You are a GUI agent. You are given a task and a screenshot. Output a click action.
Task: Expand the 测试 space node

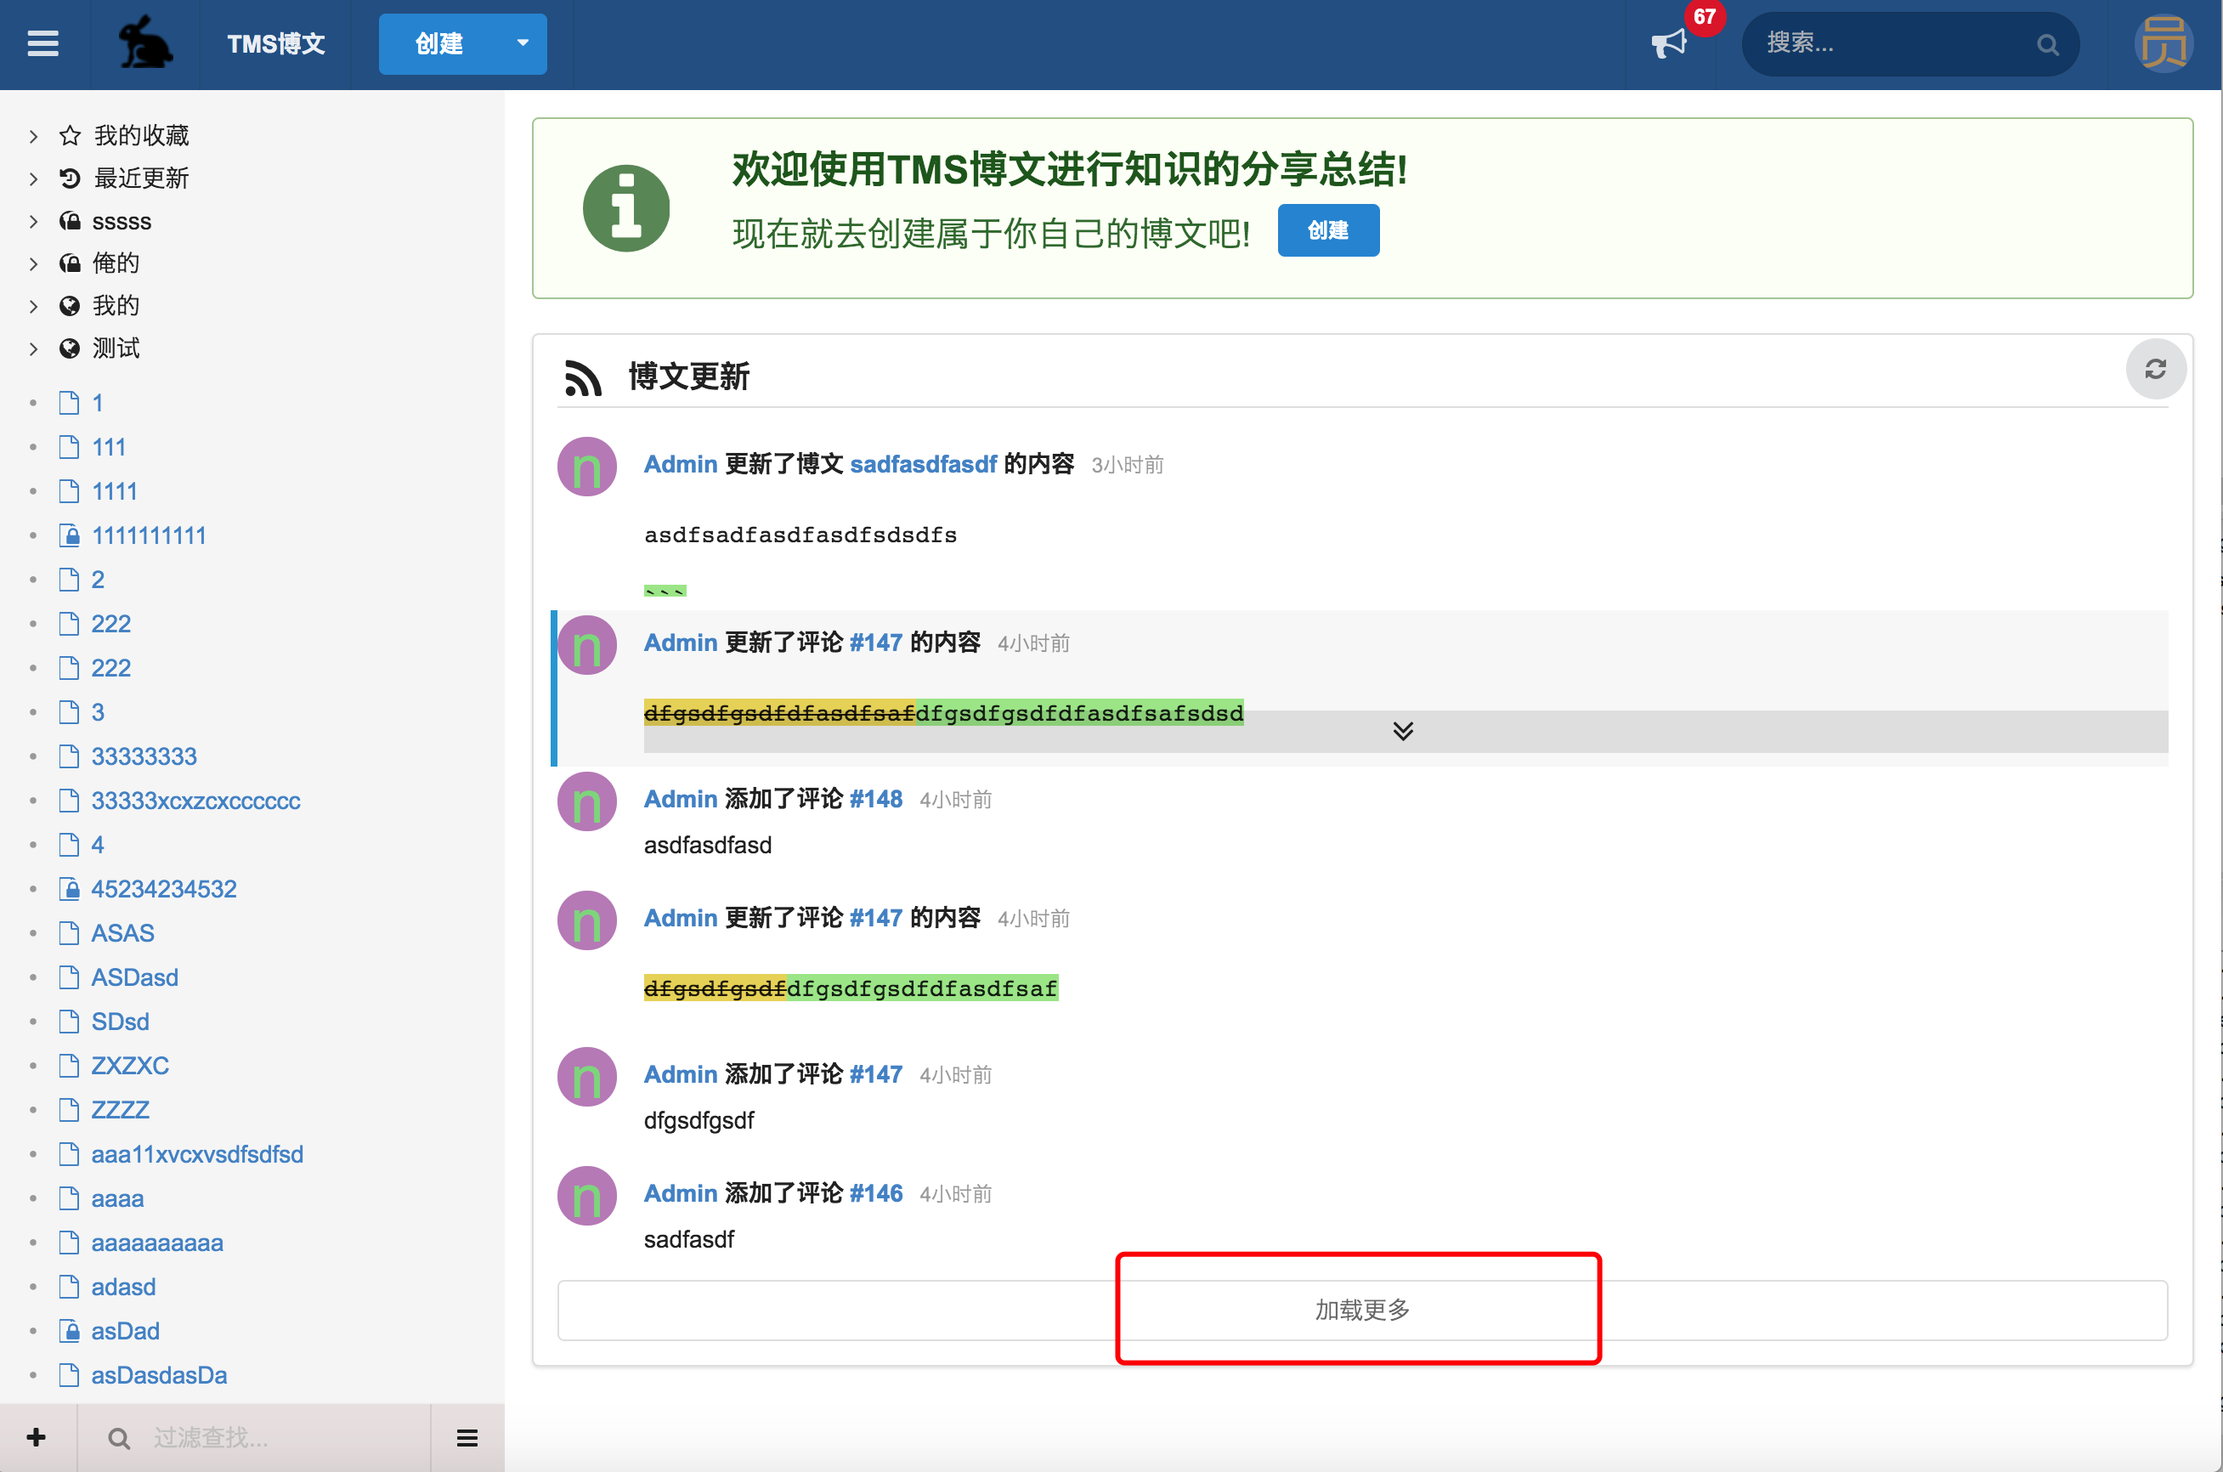click(x=34, y=349)
